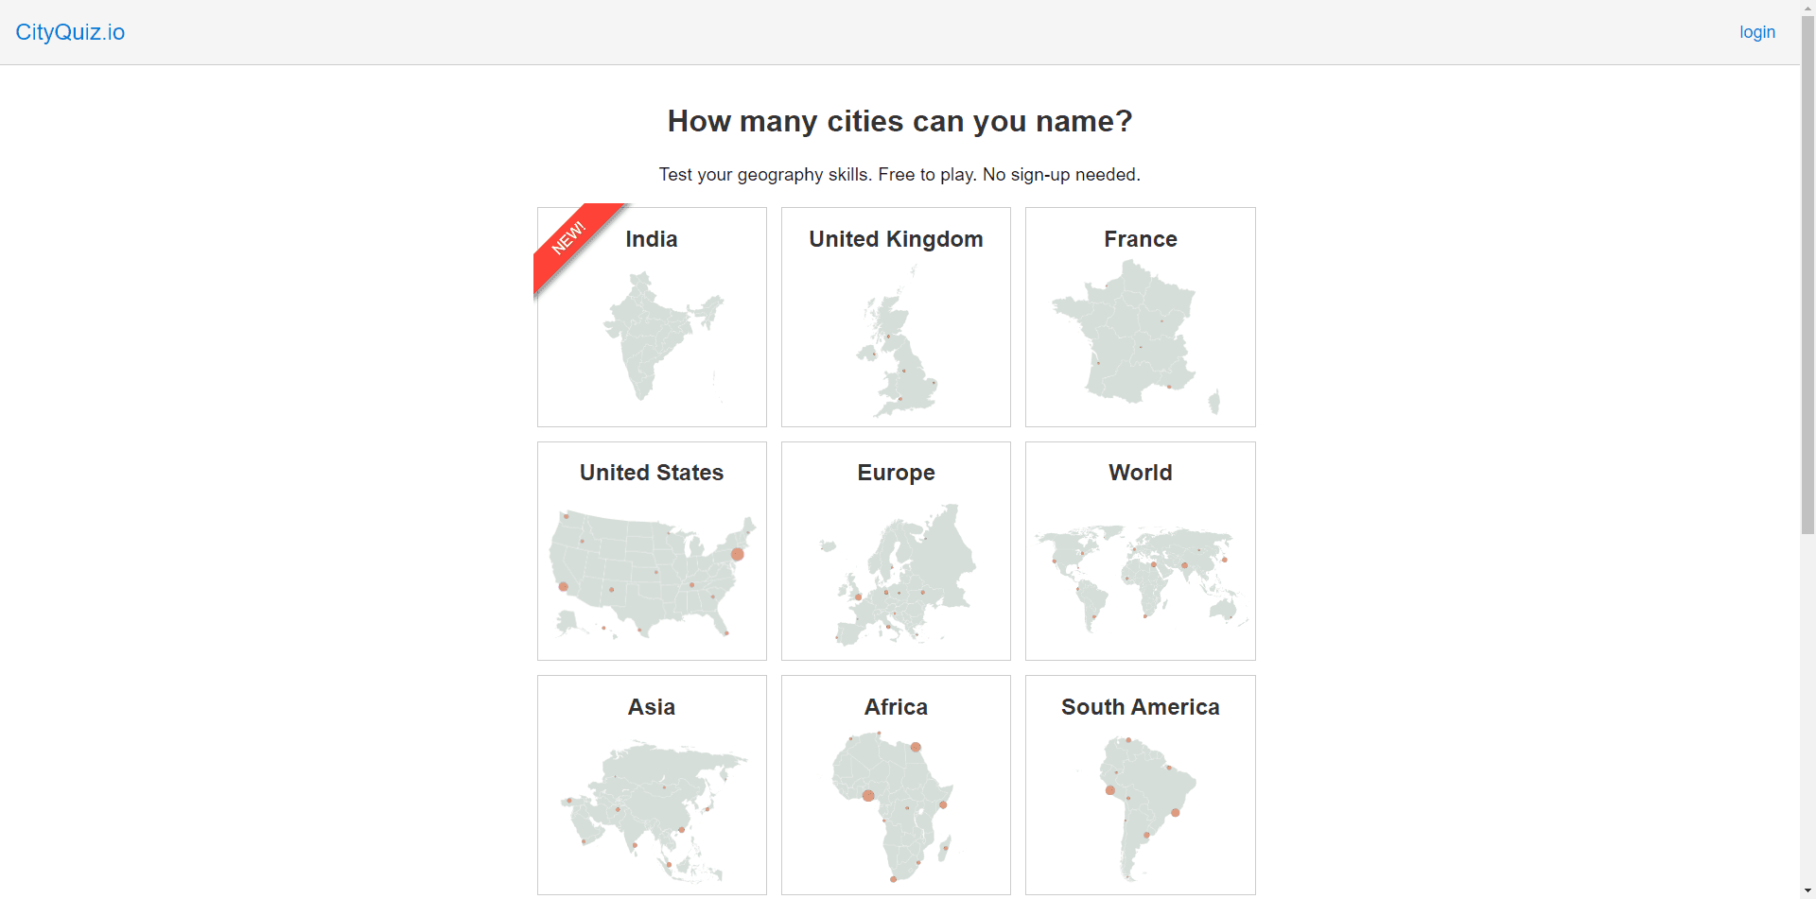Click the Europe card title
1816x899 pixels.
pyautogui.click(x=896, y=473)
